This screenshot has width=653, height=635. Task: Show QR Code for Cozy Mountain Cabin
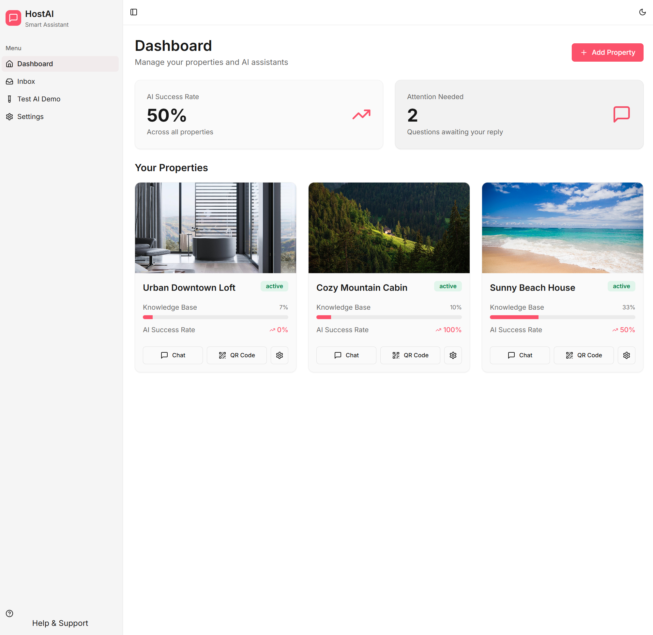(x=410, y=355)
